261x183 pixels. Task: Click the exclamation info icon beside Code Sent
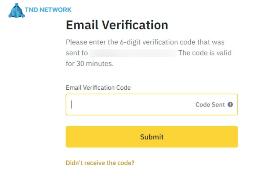[230, 105]
